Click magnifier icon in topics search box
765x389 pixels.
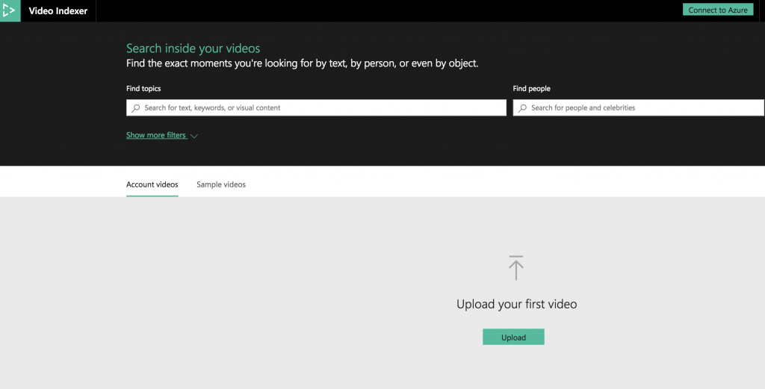(136, 108)
